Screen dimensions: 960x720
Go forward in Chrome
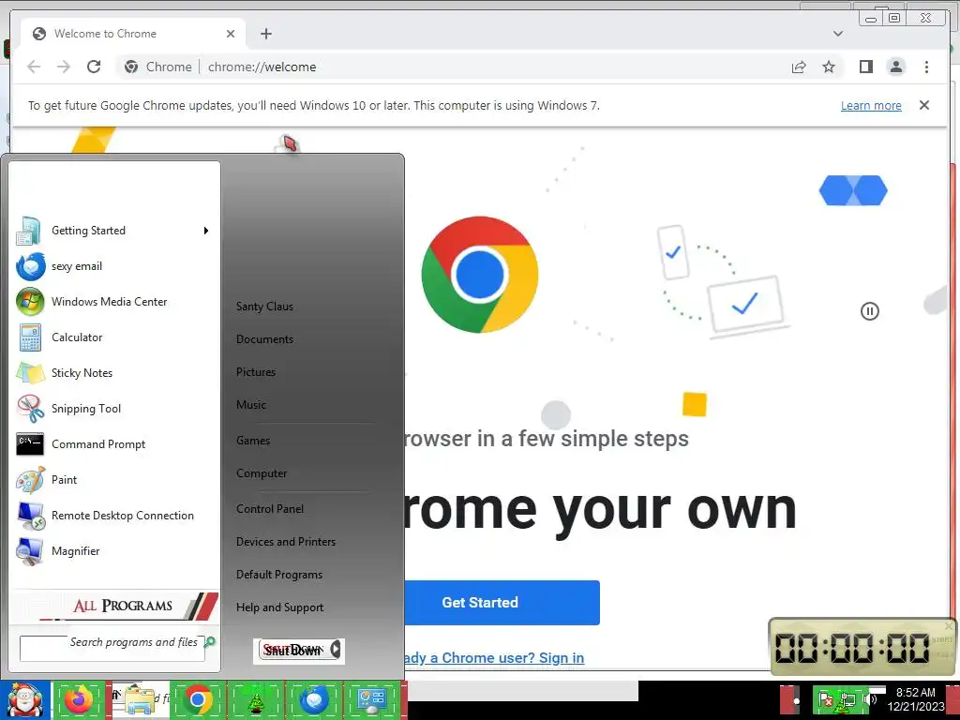coord(64,67)
